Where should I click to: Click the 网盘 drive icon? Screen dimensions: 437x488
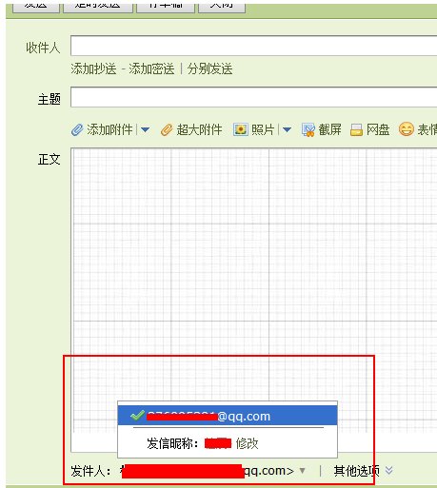point(356,129)
